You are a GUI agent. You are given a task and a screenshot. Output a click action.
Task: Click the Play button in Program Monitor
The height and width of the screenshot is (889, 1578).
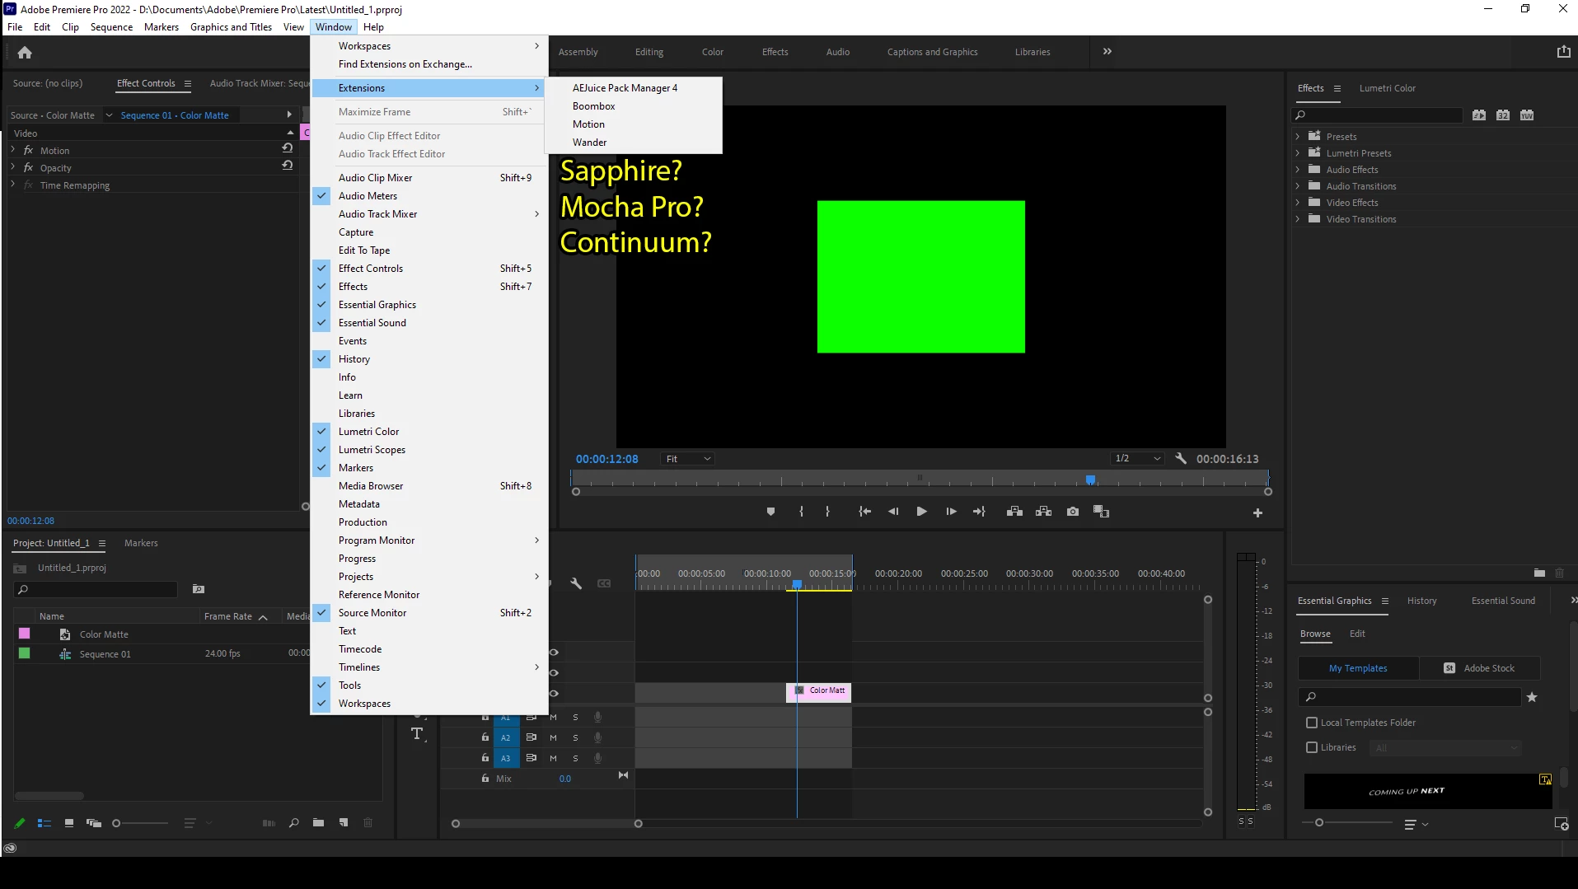pos(921,512)
